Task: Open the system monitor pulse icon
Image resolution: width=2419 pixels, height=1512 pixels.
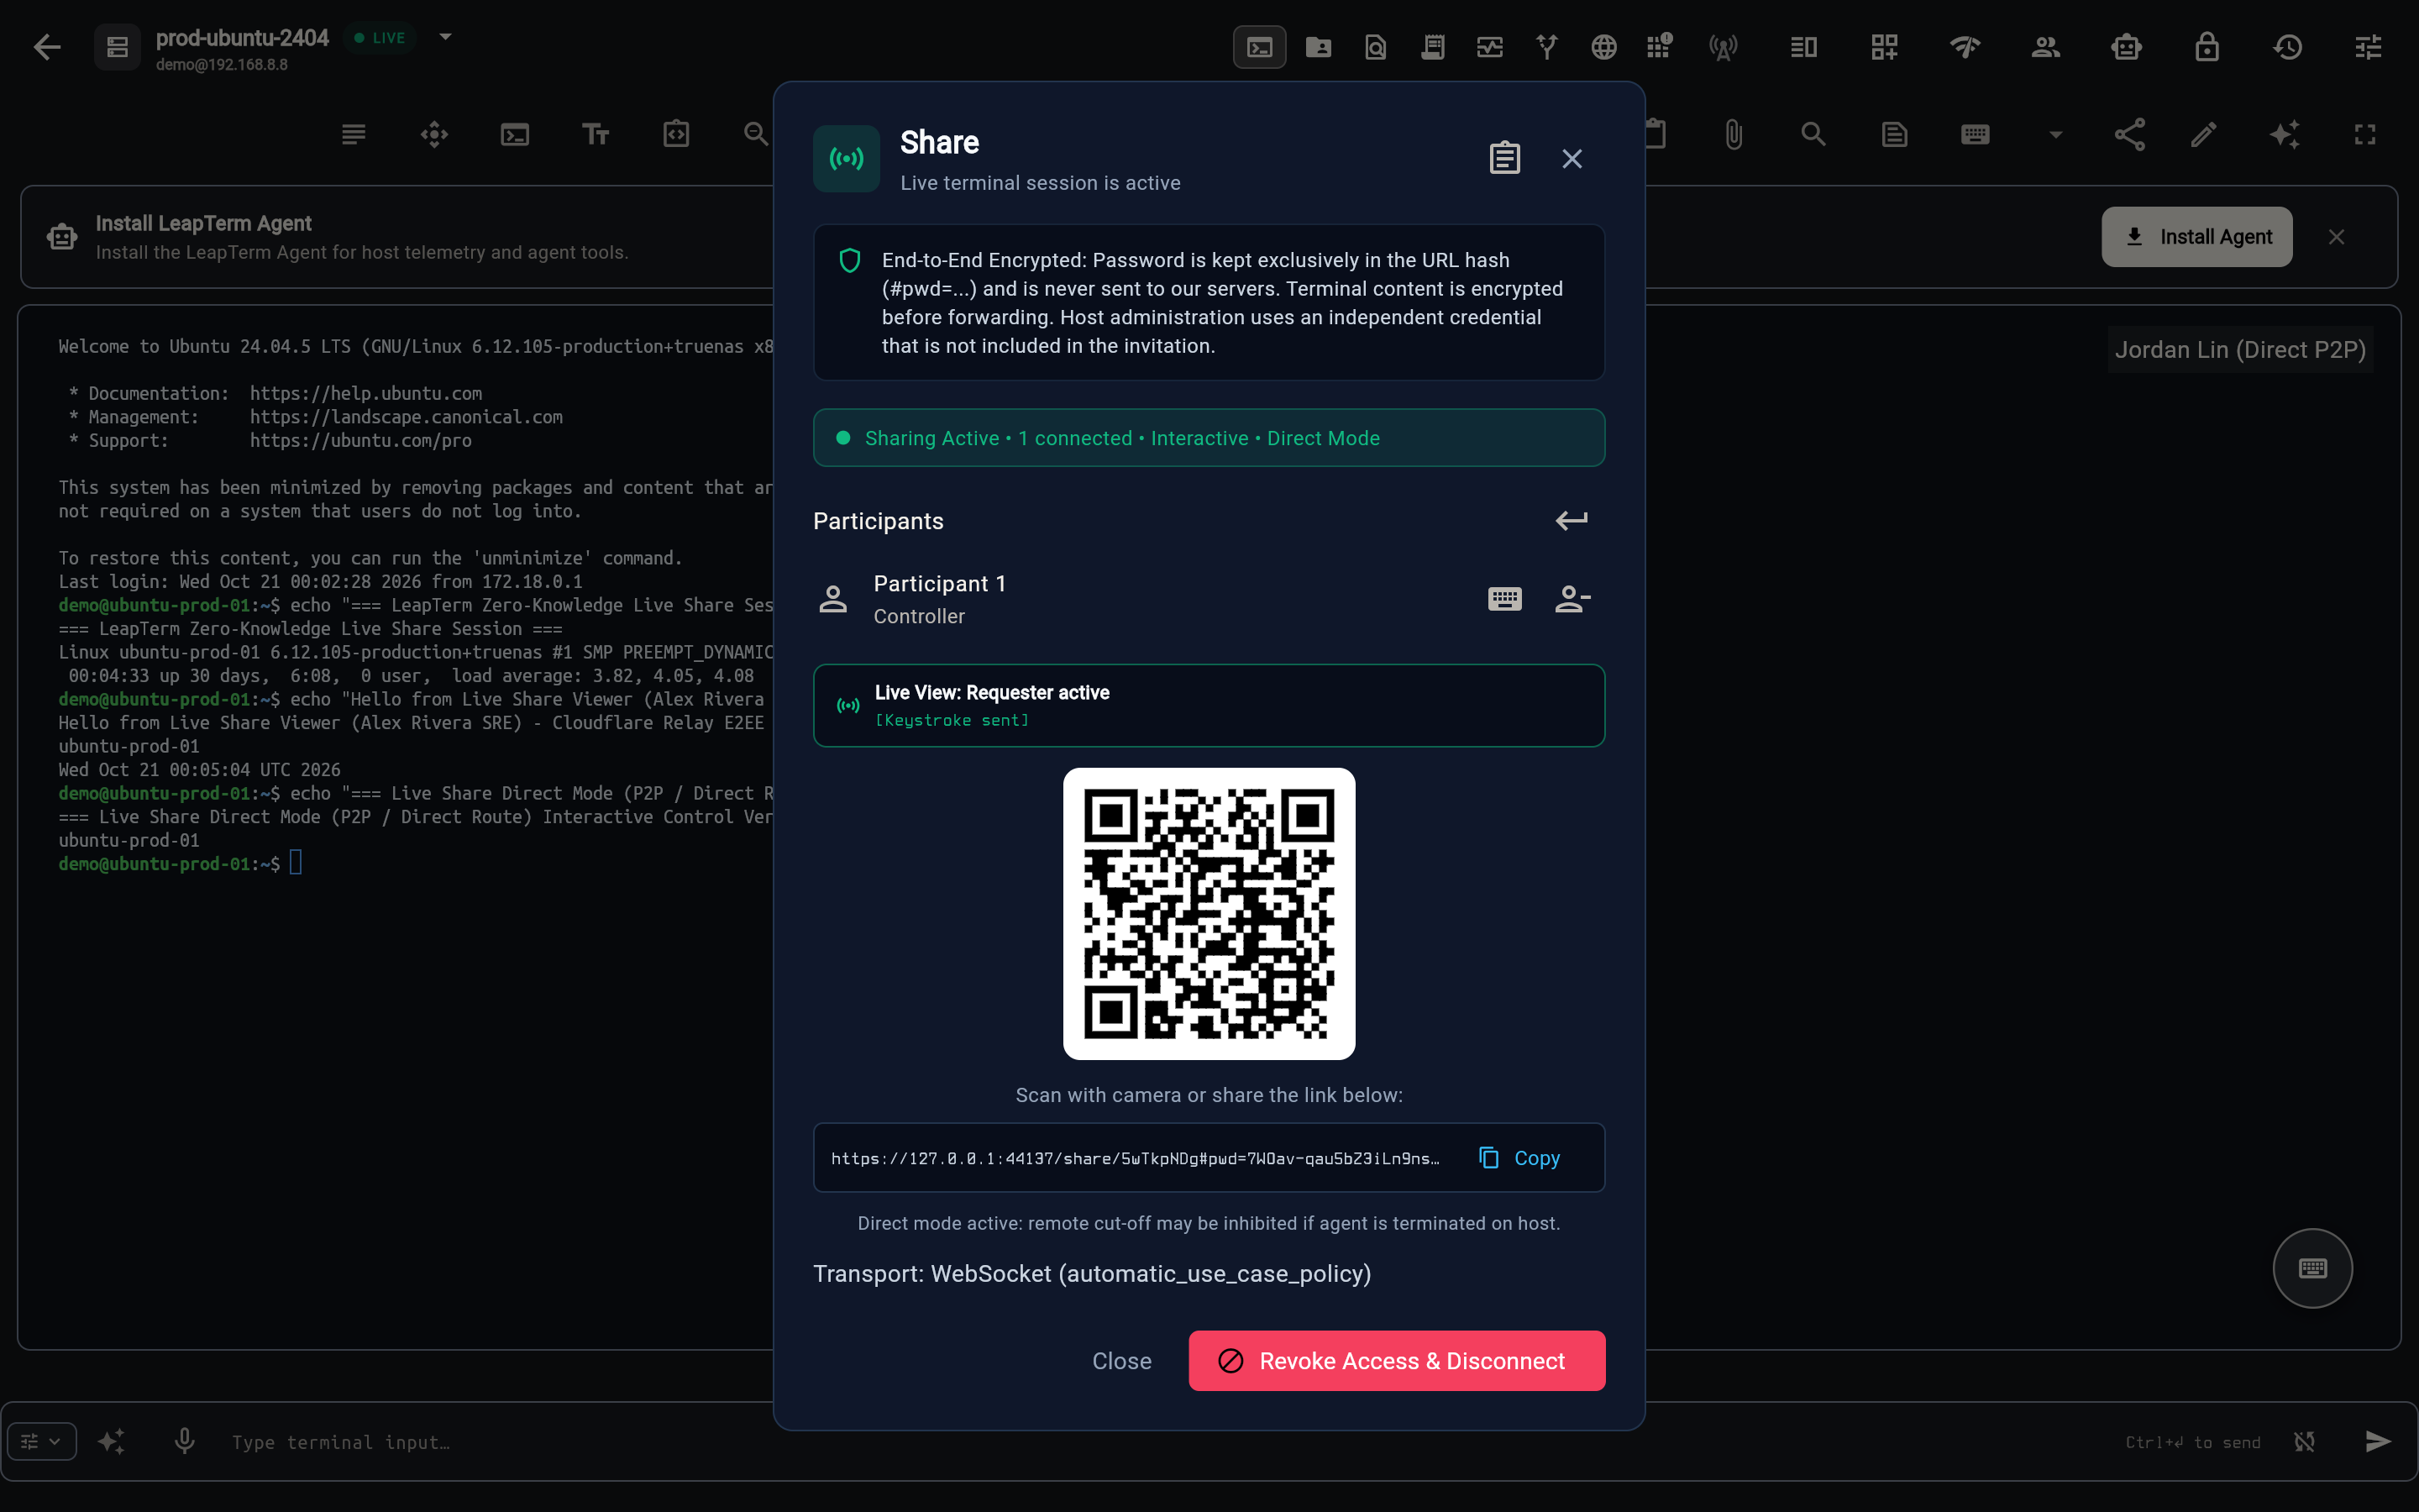Action: click(x=1490, y=47)
